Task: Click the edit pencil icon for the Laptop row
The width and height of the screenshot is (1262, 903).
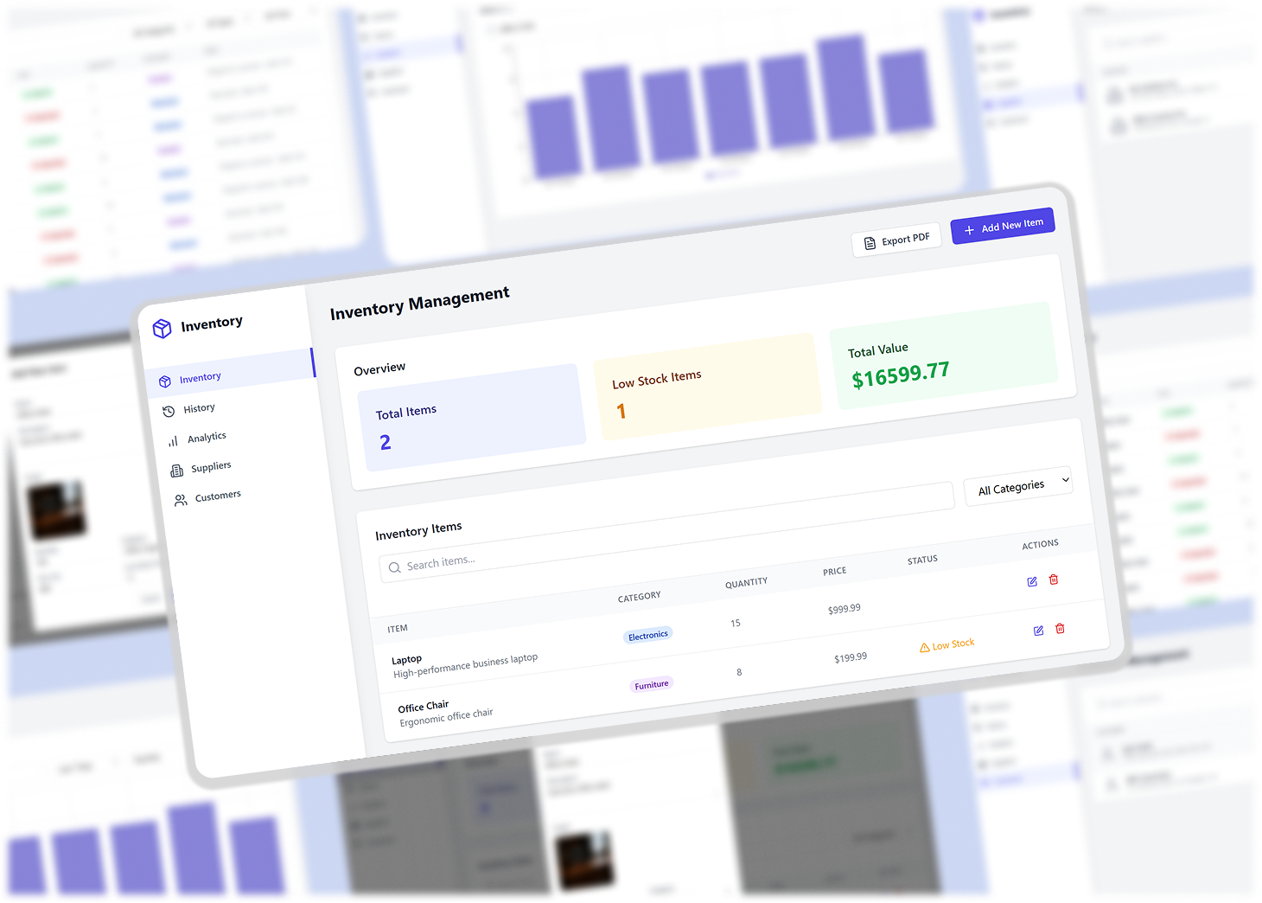Action: (x=1032, y=581)
